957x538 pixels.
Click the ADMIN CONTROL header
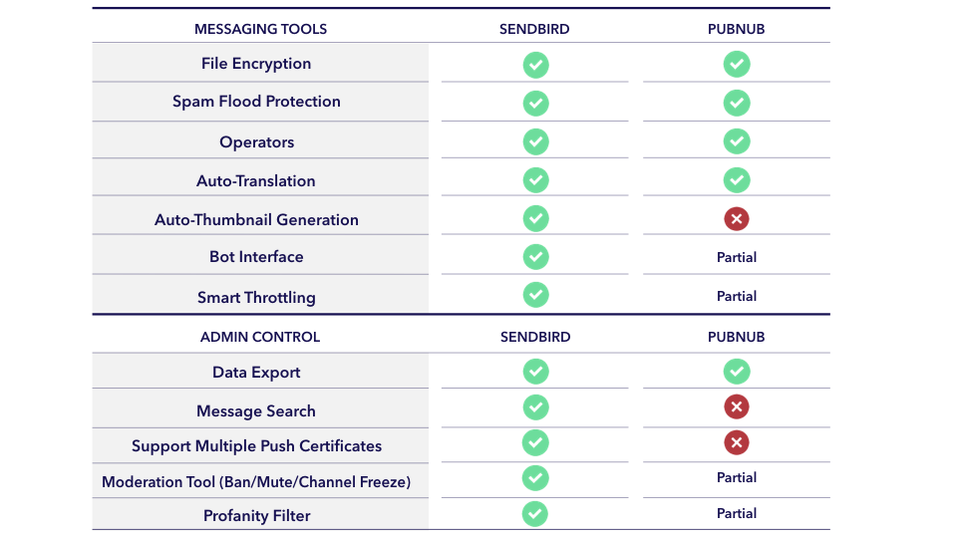[260, 338]
